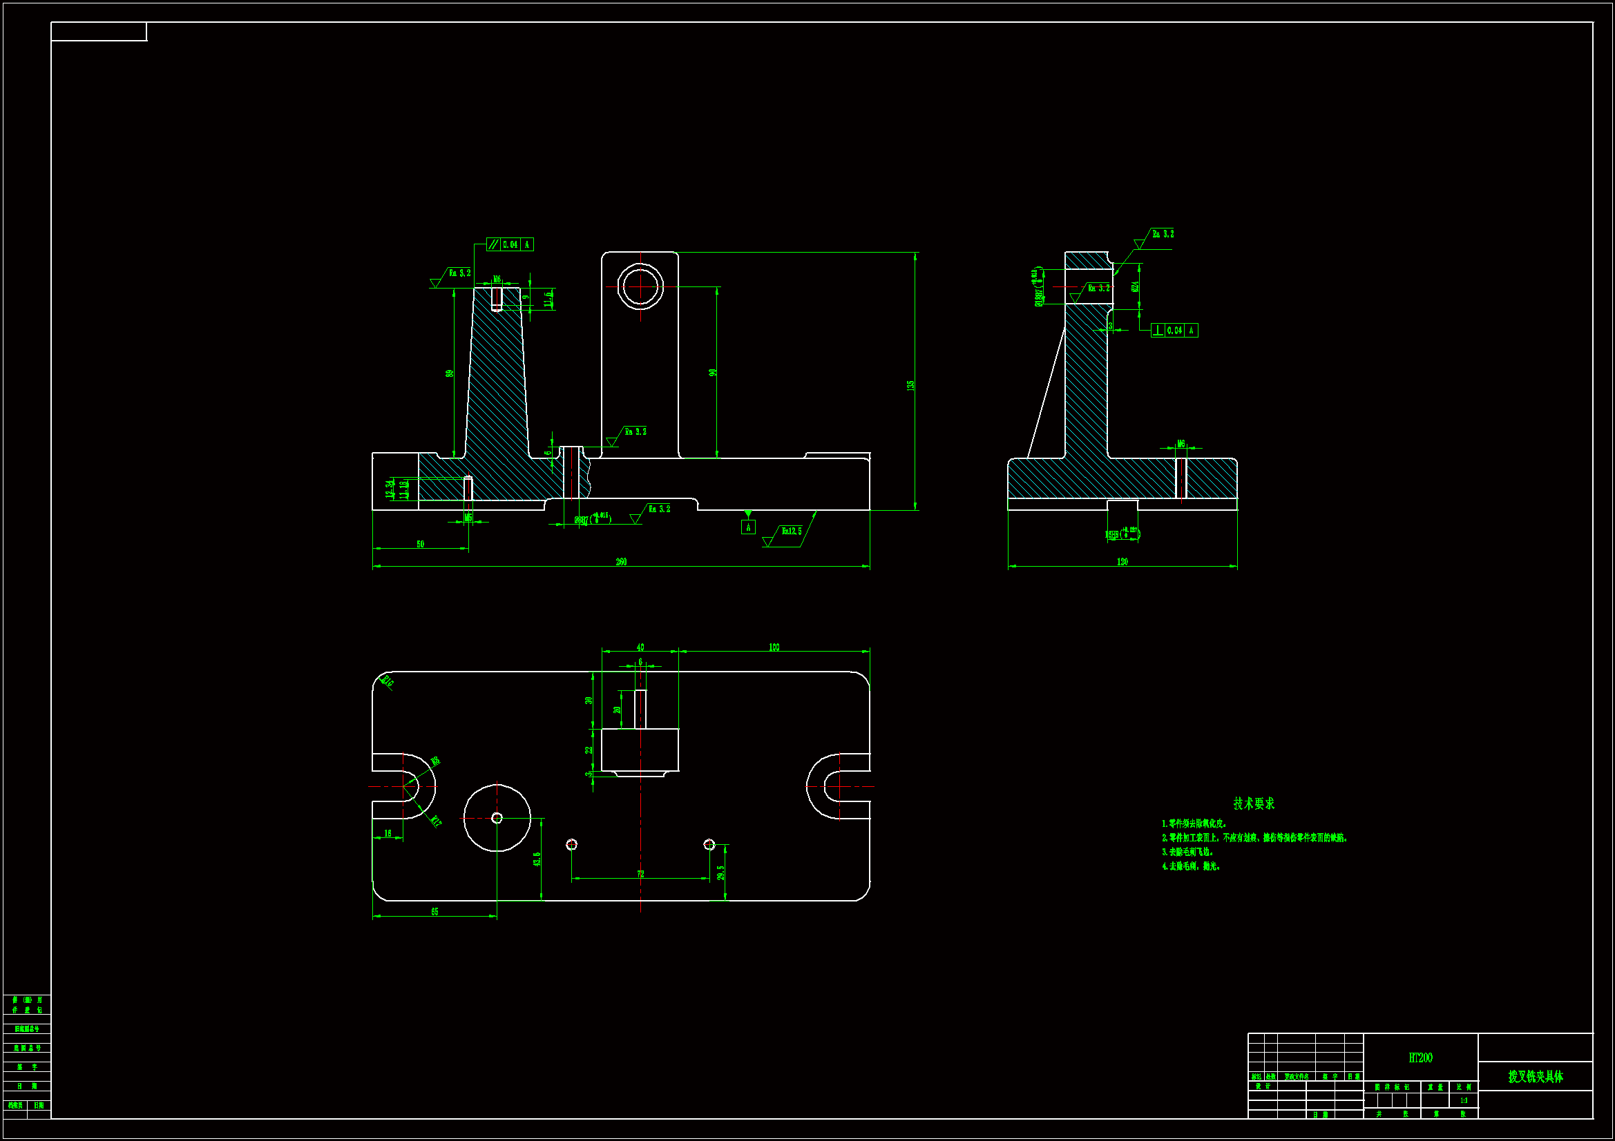Select the datum A square marker
Viewport: 1615px width, 1141px height.
747,527
